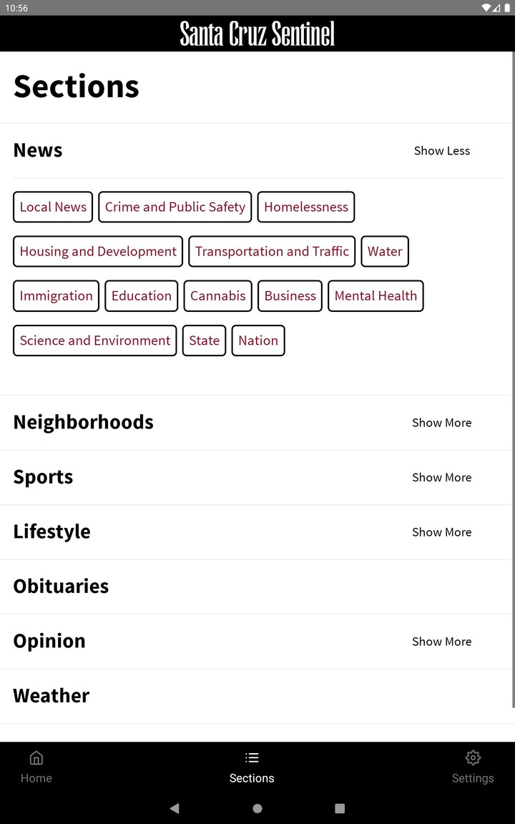
Task: Open the Obituaries section
Action: click(x=62, y=587)
